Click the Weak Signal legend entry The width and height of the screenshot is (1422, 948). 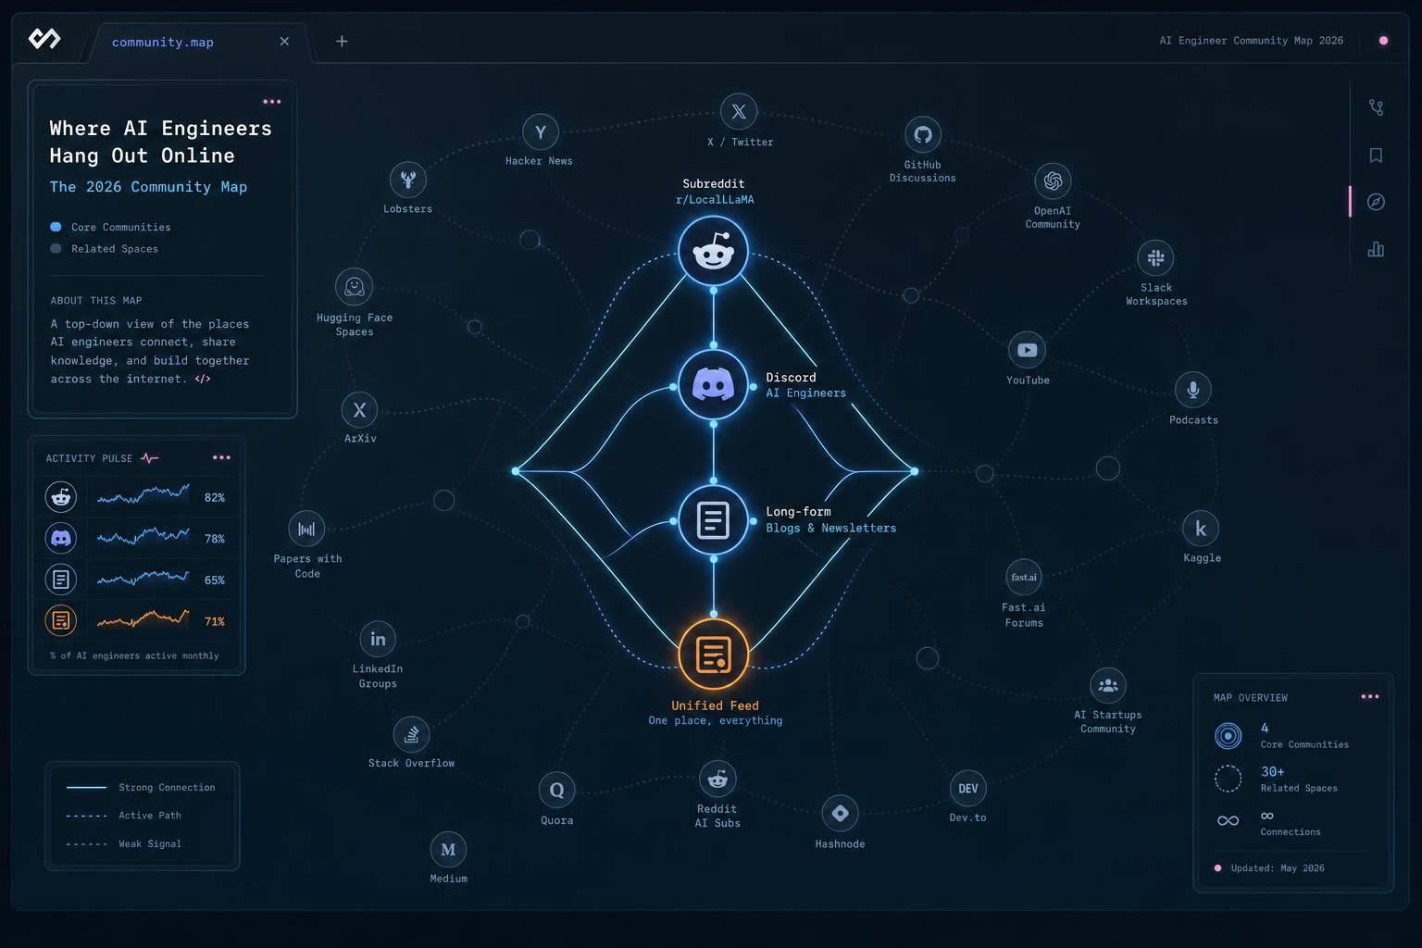[124, 843]
